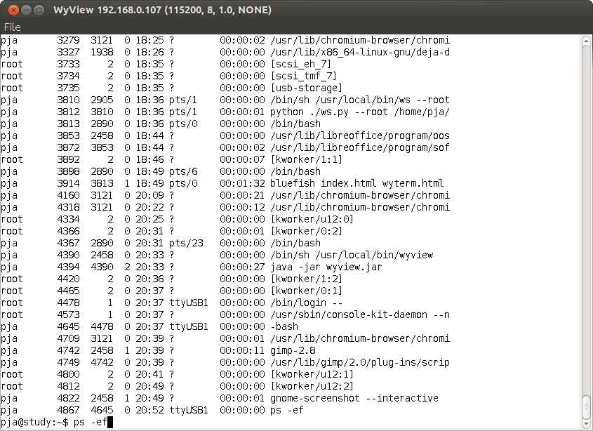Open the File menu
The height and width of the screenshot is (431, 593).
pyautogui.click(x=12, y=27)
